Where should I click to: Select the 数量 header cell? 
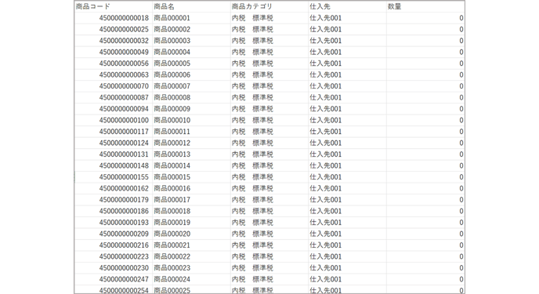click(x=425, y=6)
